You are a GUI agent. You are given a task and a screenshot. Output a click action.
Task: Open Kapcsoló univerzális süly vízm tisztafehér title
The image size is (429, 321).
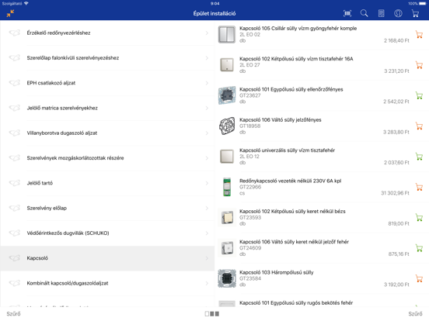point(287,150)
